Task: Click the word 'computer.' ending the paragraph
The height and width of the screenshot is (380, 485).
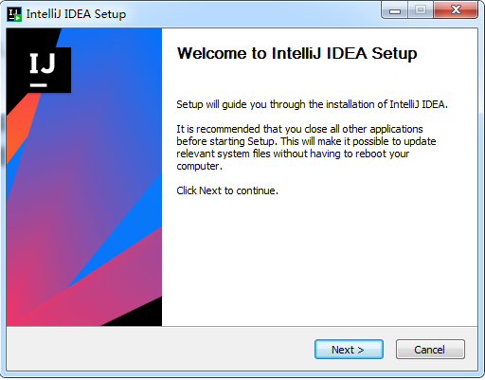Action: pyautogui.click(x=199, y=166)
